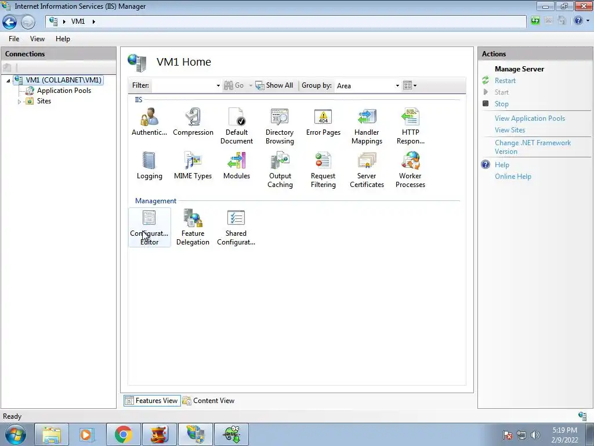Click VM1 in the address breadcrumb

tap(78, 21)
